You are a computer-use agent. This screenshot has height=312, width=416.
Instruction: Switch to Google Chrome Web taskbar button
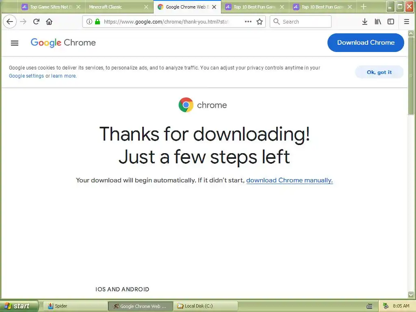point(141,306)
